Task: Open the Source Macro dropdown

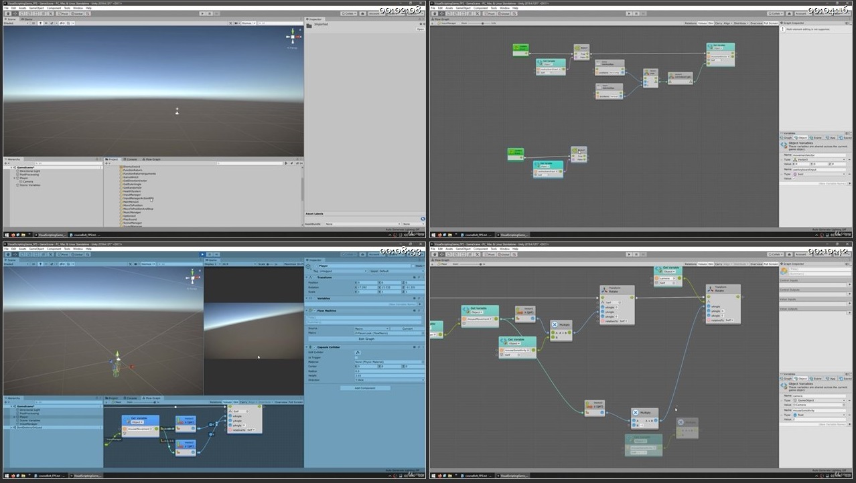Action: 372,328
